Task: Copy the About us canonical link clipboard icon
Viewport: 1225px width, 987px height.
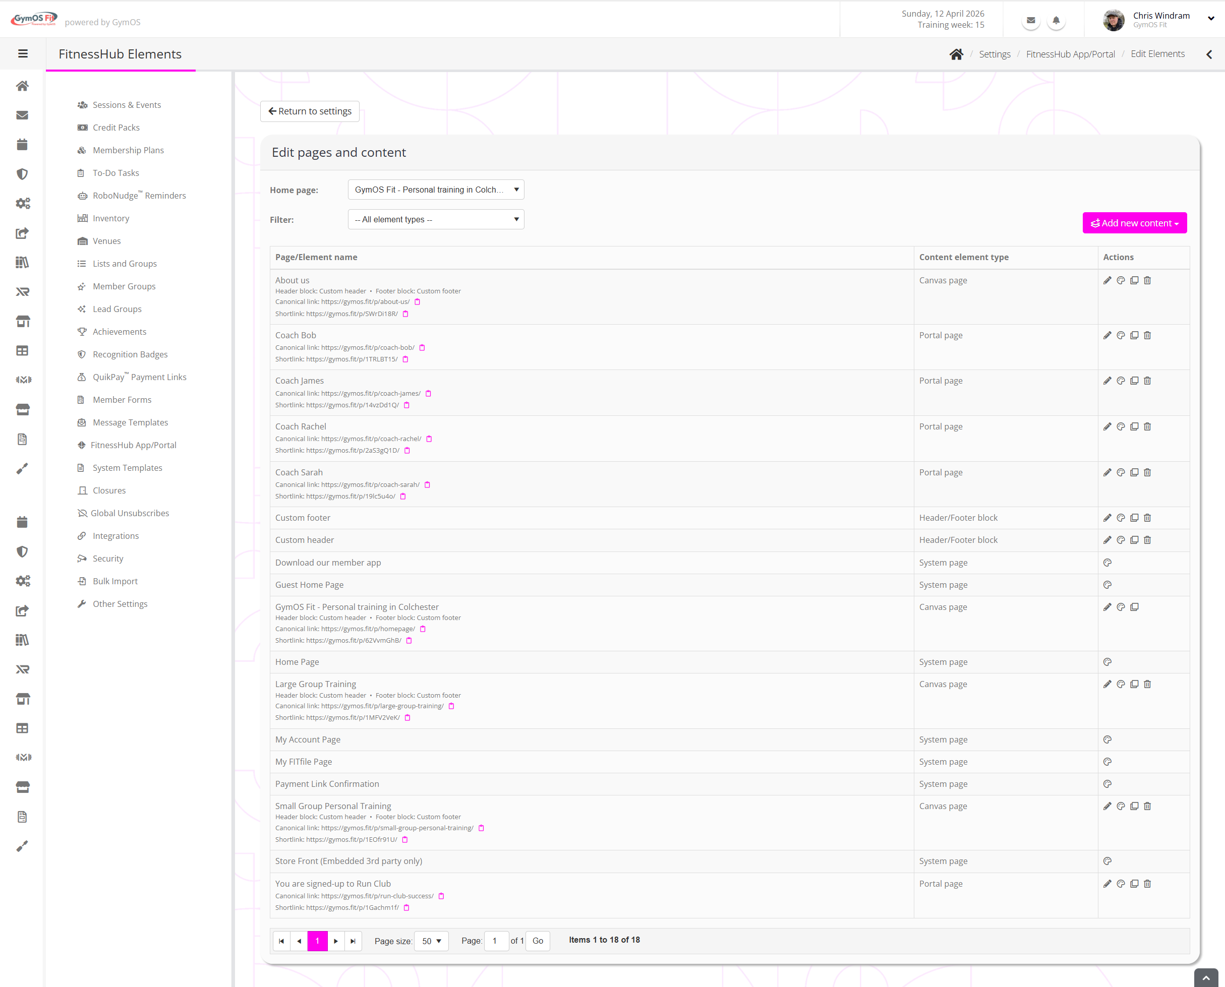Action: [x=417, y=302]
